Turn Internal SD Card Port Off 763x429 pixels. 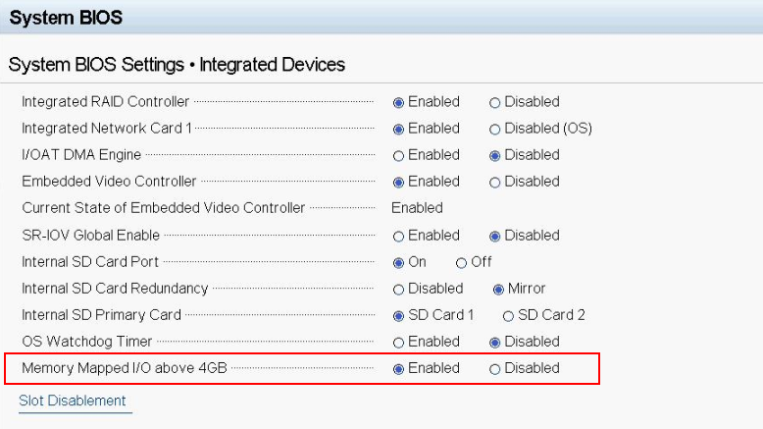[462, 262]
